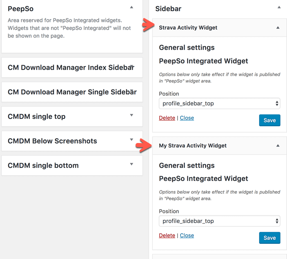
Task: Save the Strava Activity Widget settings
Action: click(269, 120)
